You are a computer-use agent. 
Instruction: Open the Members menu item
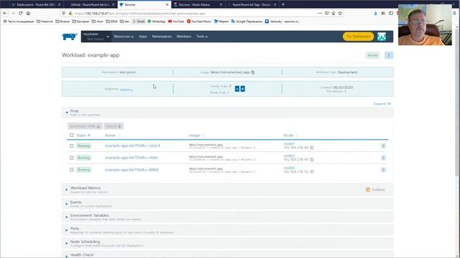184,37
